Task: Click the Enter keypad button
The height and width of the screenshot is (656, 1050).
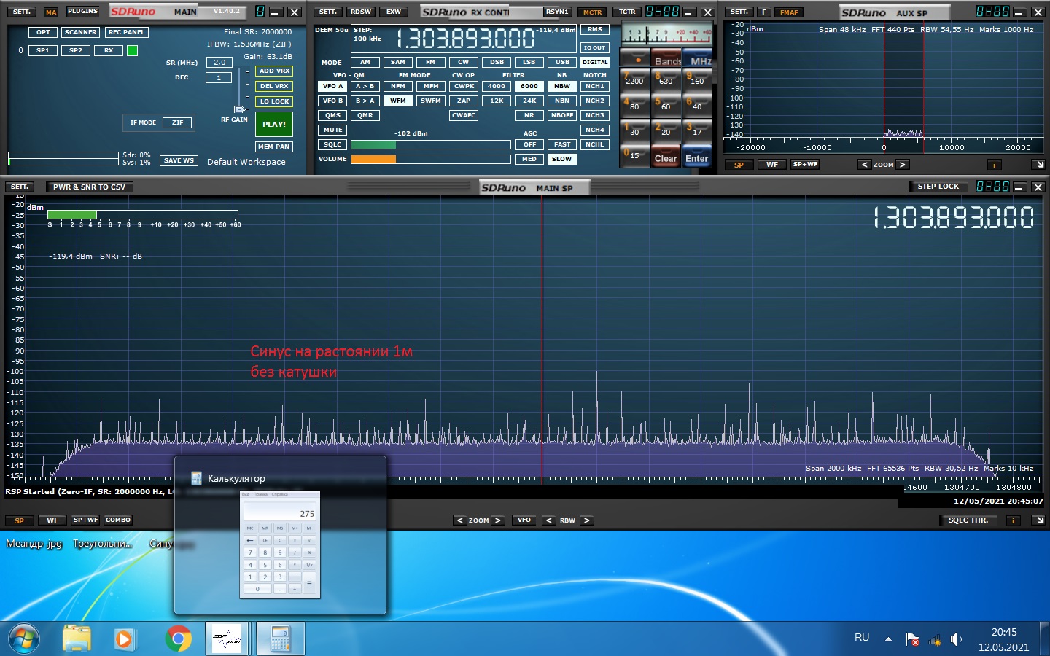Action: [697, 156]
